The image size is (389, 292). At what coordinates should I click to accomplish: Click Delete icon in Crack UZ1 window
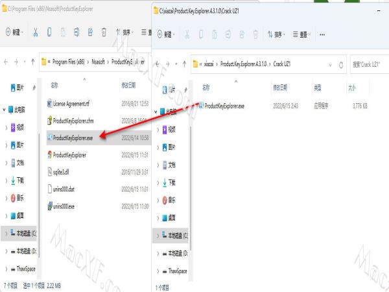[x=255, y=34]
